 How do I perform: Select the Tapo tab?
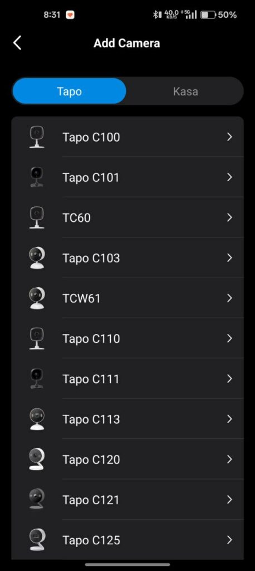69,91
